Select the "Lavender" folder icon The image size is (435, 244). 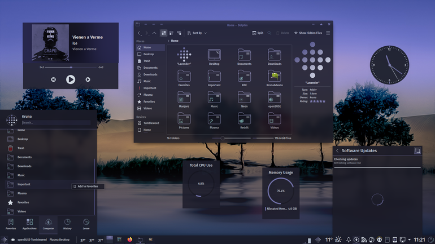(184, 56)
